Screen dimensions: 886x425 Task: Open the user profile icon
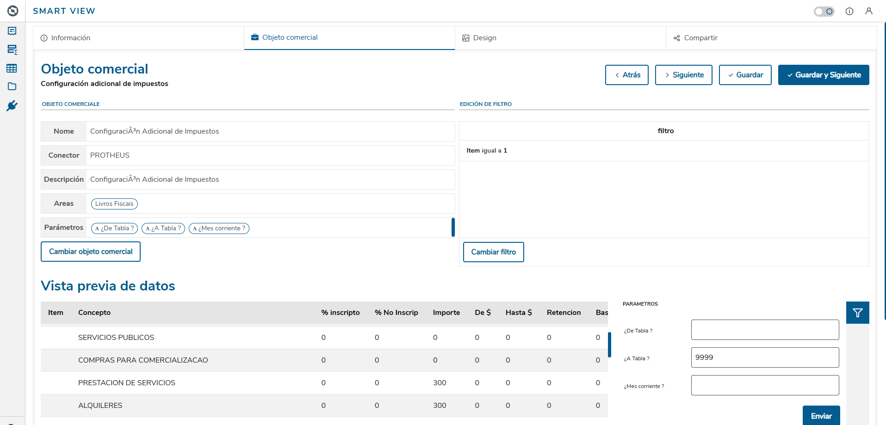coord(869,11)
